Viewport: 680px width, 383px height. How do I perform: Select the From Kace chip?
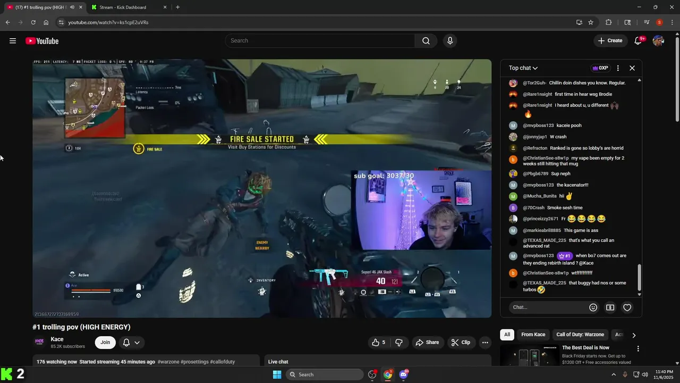coord(533,335)
